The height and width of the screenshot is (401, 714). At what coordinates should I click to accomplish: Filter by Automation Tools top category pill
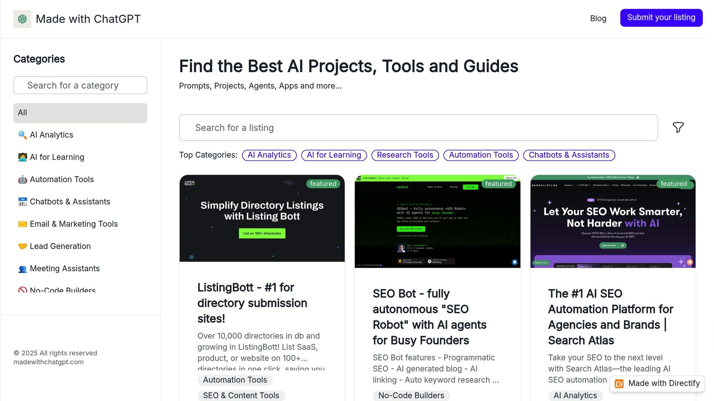click(481, 155)
